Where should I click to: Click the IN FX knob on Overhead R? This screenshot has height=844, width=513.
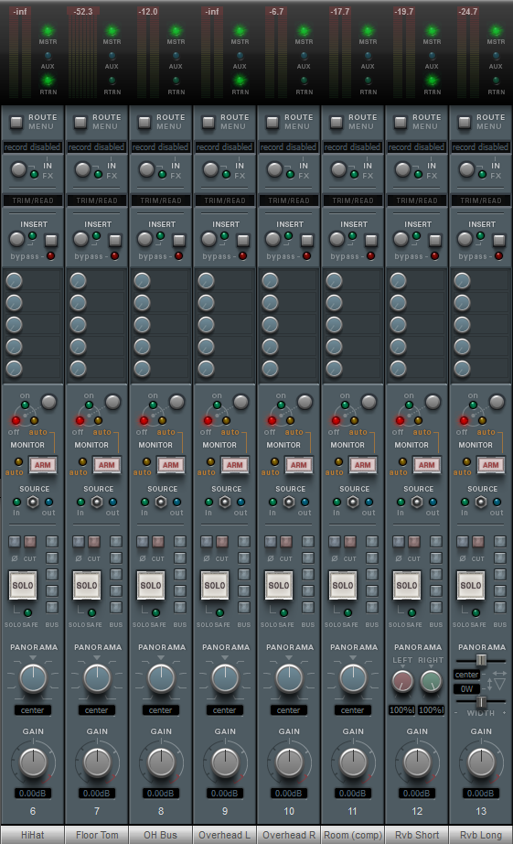point(274,169)
